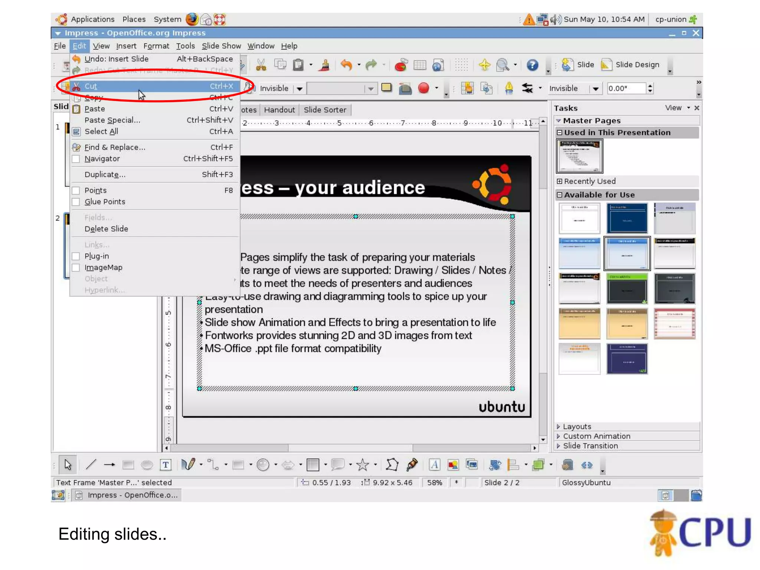Switch to the Slide Sorter tab
The width and height of the screenshot is (760, 570).
point(325,110)
